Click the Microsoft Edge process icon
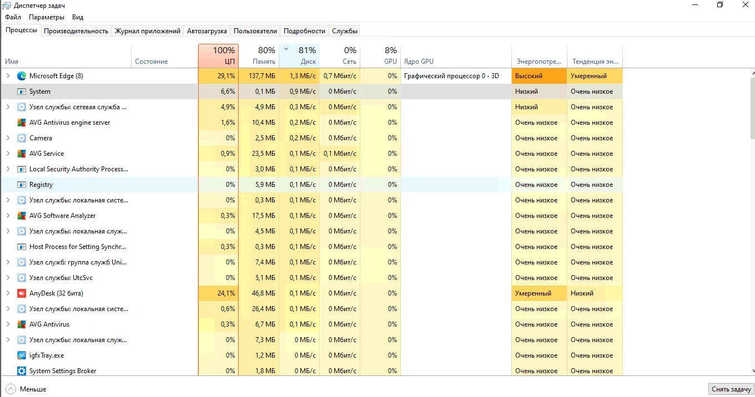Image resolution: width=755 pixels, height=397 pixels. [x=22, y=76]
